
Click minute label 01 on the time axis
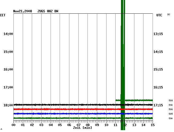click(x=23, y=125)
